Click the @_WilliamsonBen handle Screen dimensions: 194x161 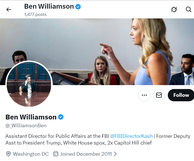[x=26, y=126]
